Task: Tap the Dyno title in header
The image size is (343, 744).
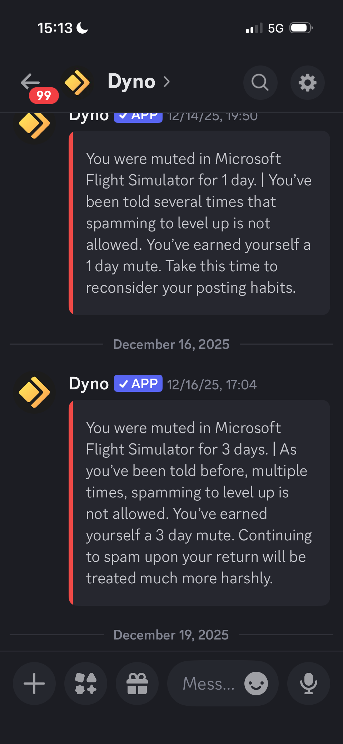Action: [x=131, y=82]
